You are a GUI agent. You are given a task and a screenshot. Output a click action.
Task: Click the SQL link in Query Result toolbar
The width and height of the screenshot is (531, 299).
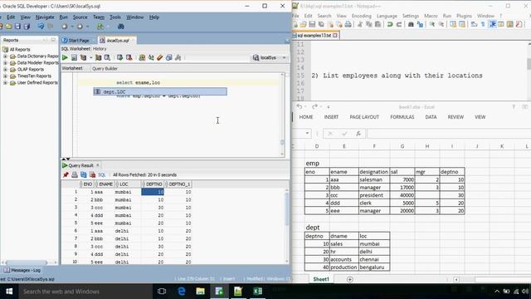coord(101,175)
